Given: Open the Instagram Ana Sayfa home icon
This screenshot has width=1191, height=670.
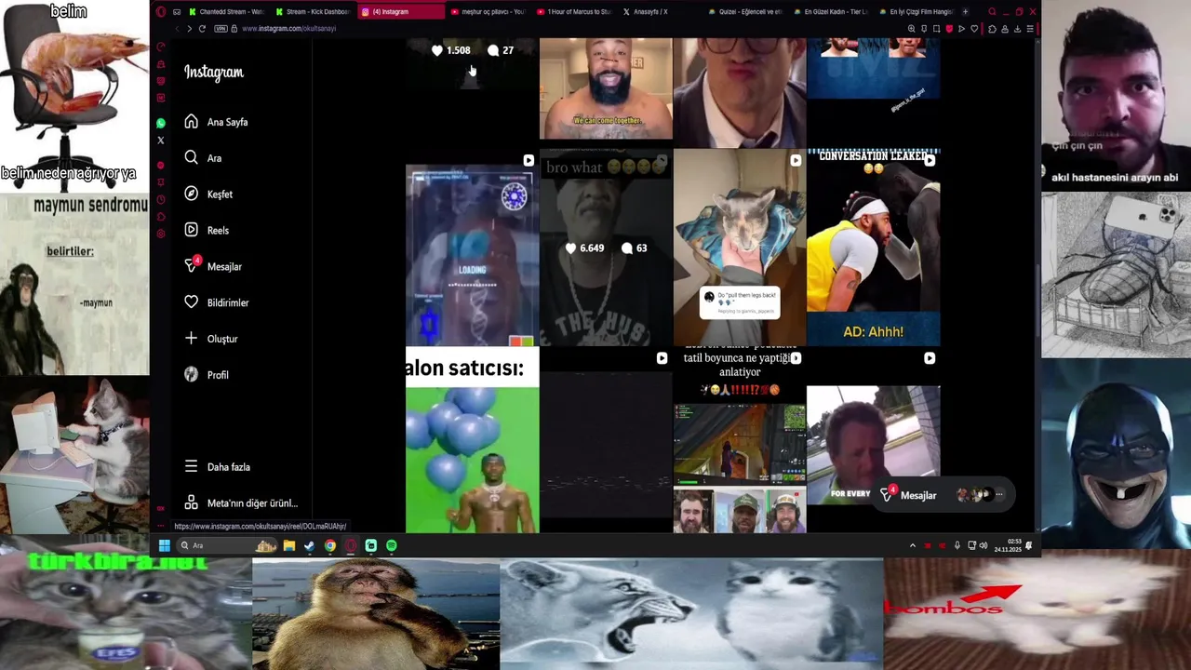Looking at the screenshot, I should [x=191, y=122].
